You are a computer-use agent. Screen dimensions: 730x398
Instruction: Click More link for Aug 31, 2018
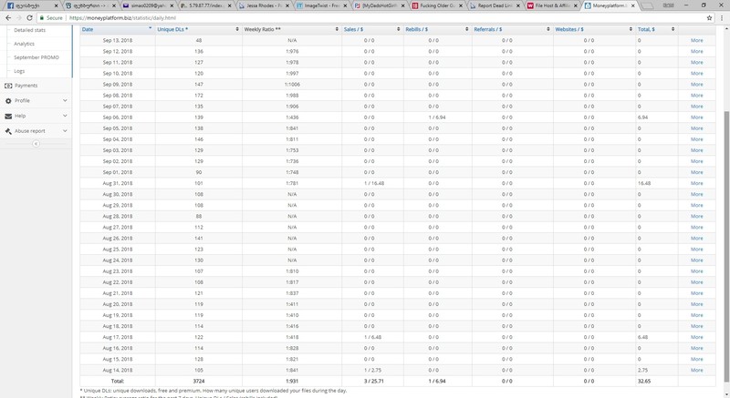coord(696,183)
